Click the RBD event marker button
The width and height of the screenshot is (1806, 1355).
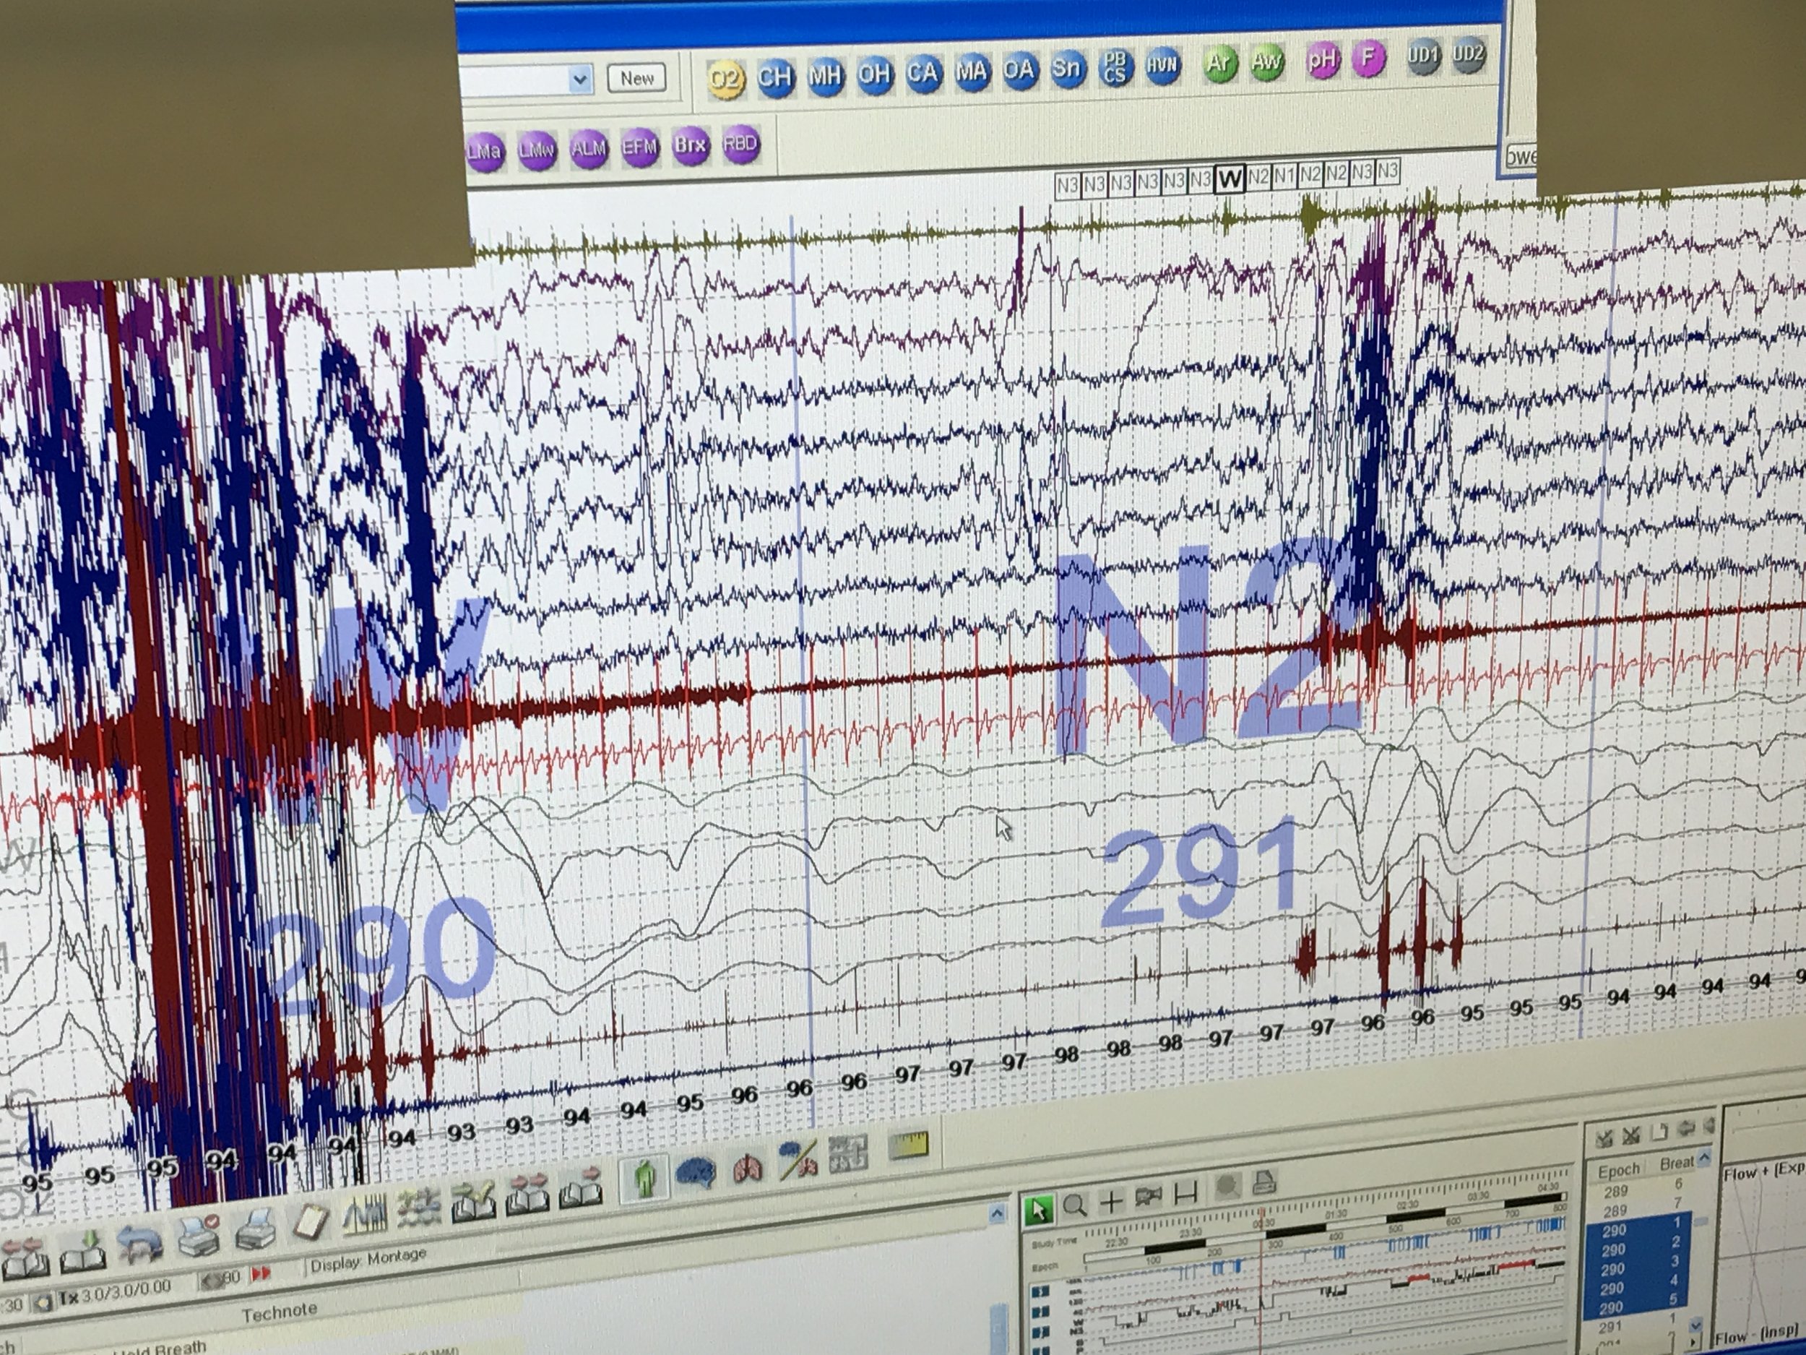[740, 145]
